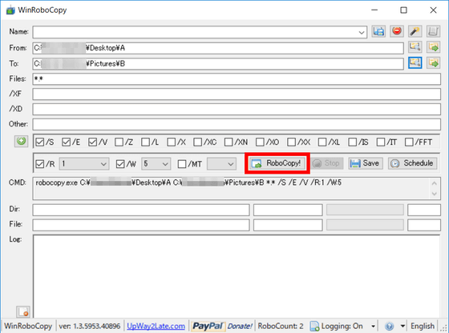Open the From folder in Explorer
Screen dimensions: 449x333
433,47
